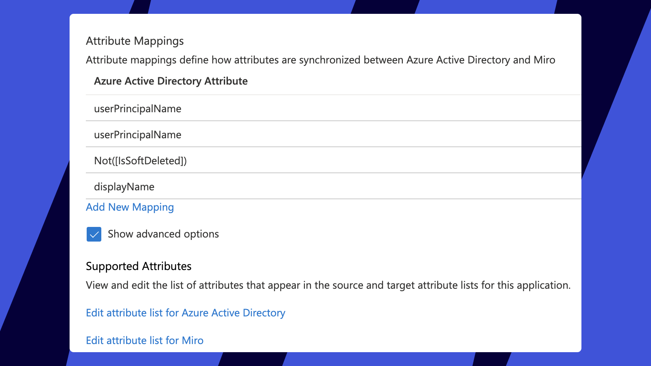Click the attribute mappings synchronization description text
The height and width of the screenshot is (366, 651).
pyautogui.click(x=320, y=60)
